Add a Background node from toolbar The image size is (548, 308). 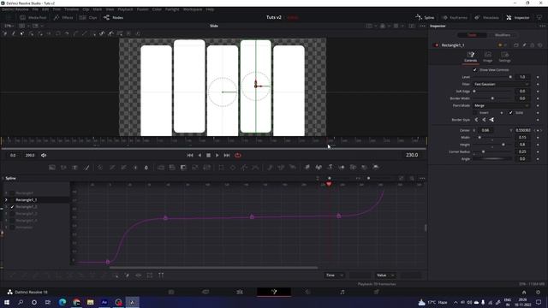[52, 168]
